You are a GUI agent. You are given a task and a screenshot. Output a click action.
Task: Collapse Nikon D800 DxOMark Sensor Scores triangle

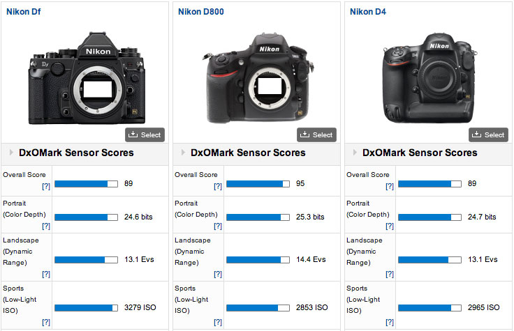pyautogui.click(x=183, y=153)
